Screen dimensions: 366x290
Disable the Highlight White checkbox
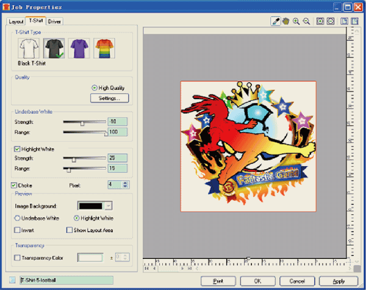[x=17, y=148]
